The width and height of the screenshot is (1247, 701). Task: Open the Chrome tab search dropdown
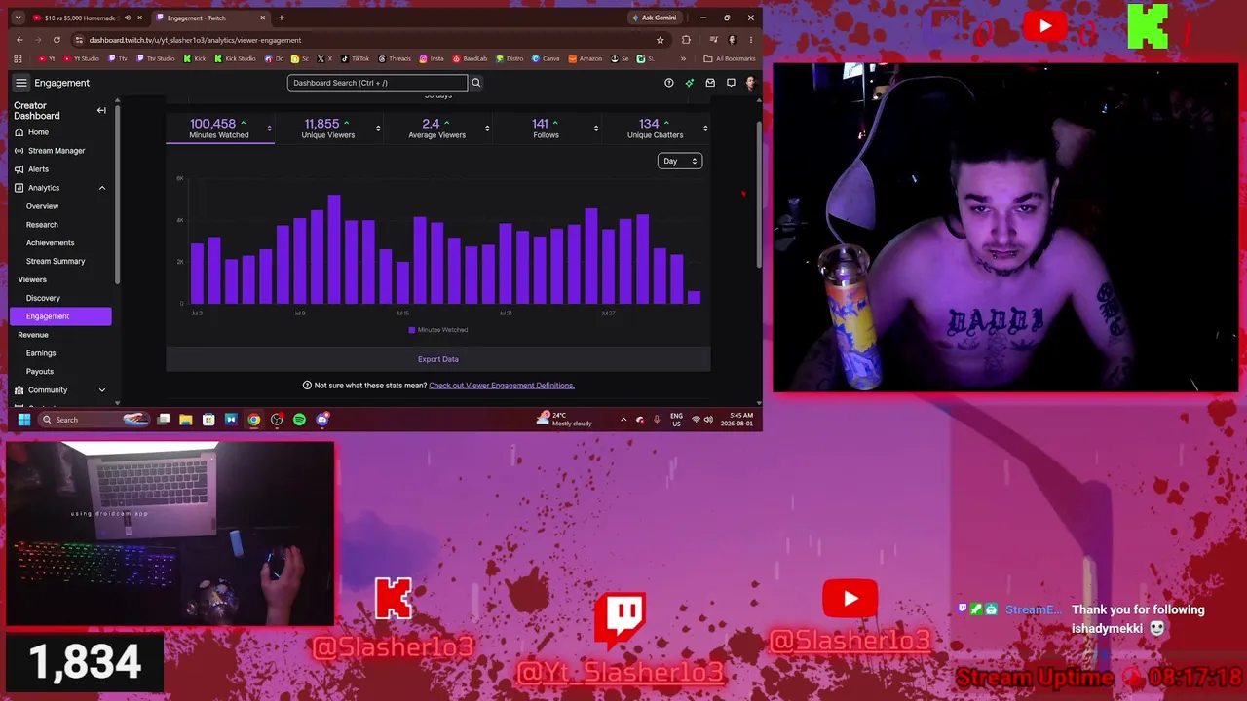(x=19, y=18)
